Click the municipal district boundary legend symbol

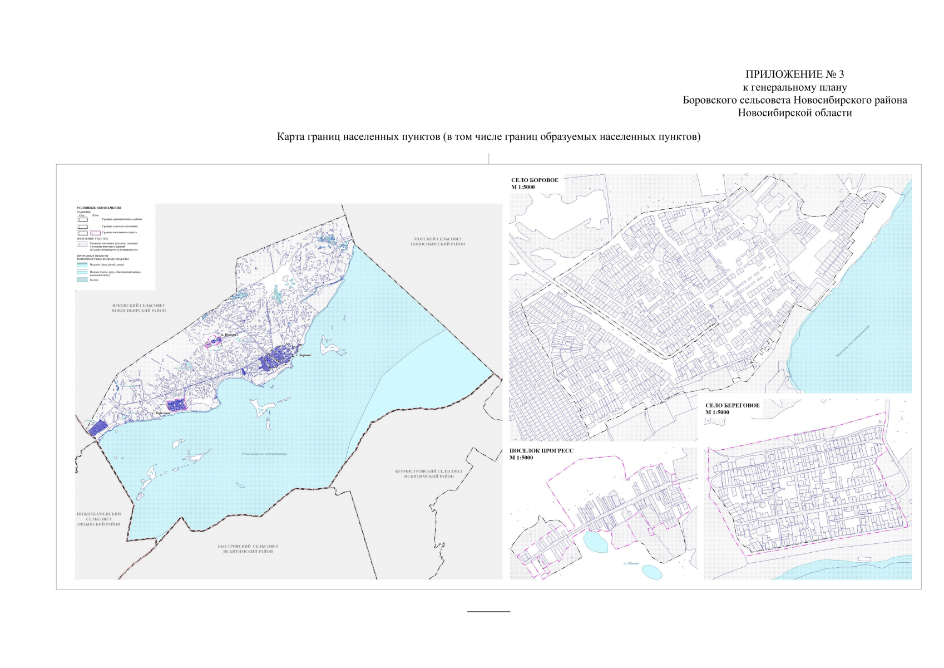coord(82,219)
